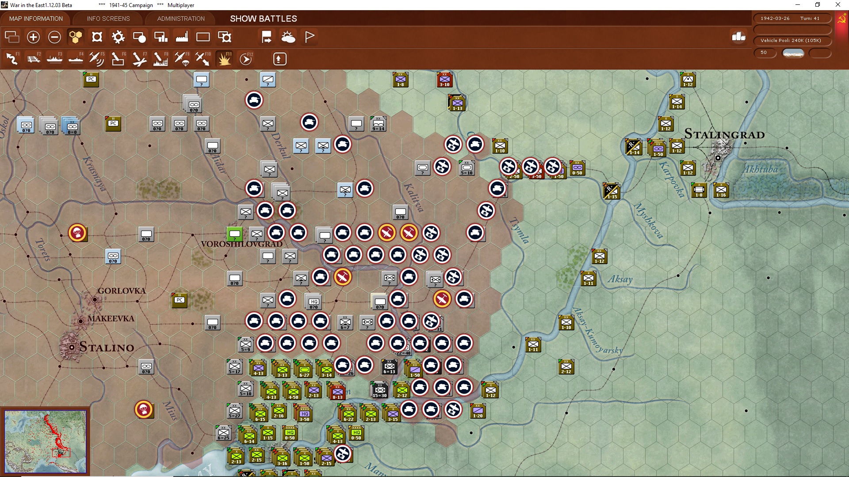Image resolution: width=849 pixels, height=477 pixels.
Task: Select bomb city mode F8
Action: point(161,59)
